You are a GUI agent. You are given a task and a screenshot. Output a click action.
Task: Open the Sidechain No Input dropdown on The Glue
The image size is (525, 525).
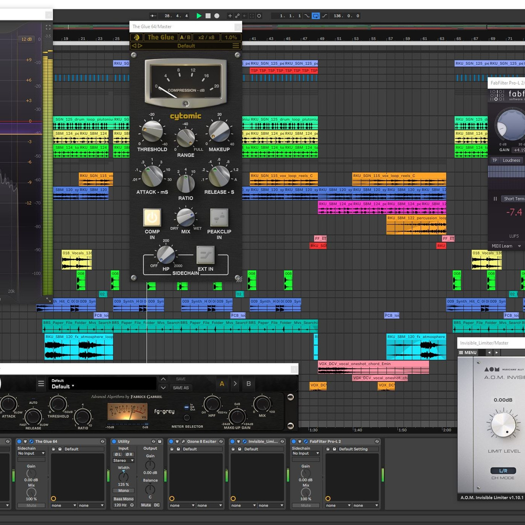coord(31,453)
